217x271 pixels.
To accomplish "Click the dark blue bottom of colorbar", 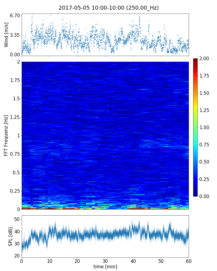I will 196,195.
